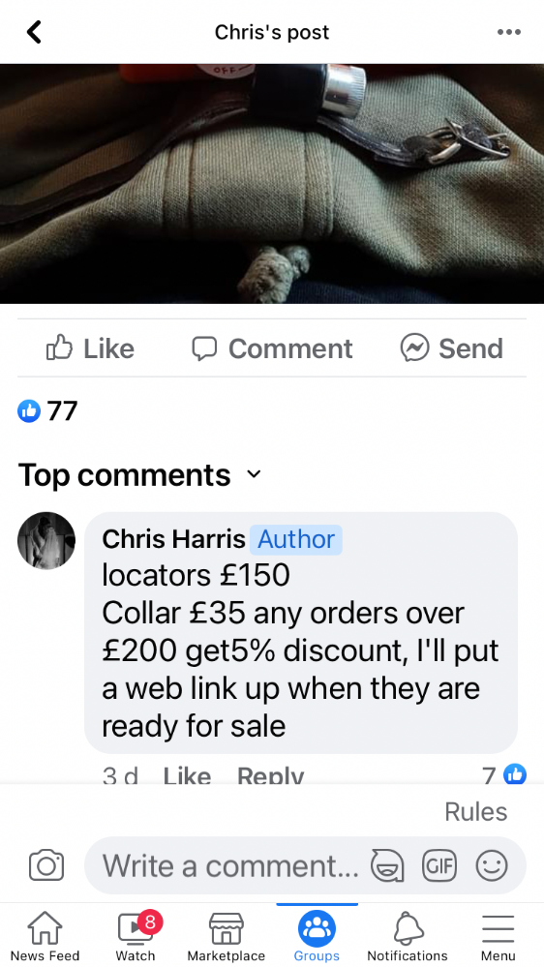Viewport: 544px width, 967px height.
Task: Open the Notifications bell tab
Action: pos(408,936)
